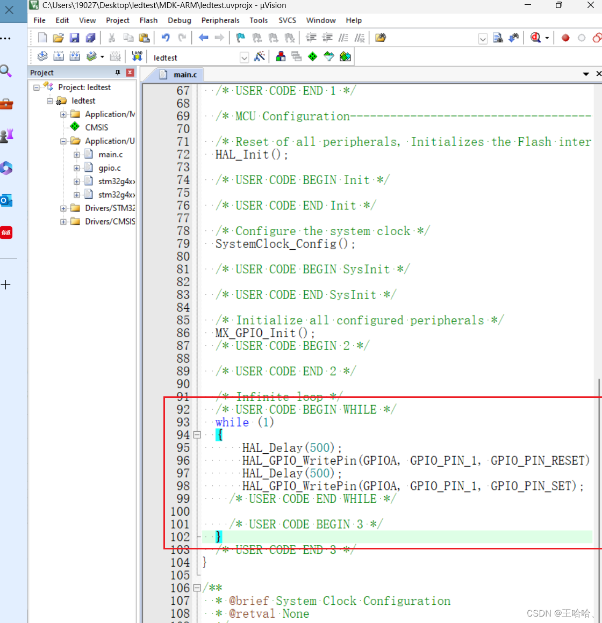602x623 pixels.
Task: Select the CMSIS item in the project tree
Action: pyautogui.click(x=96, y=127)
